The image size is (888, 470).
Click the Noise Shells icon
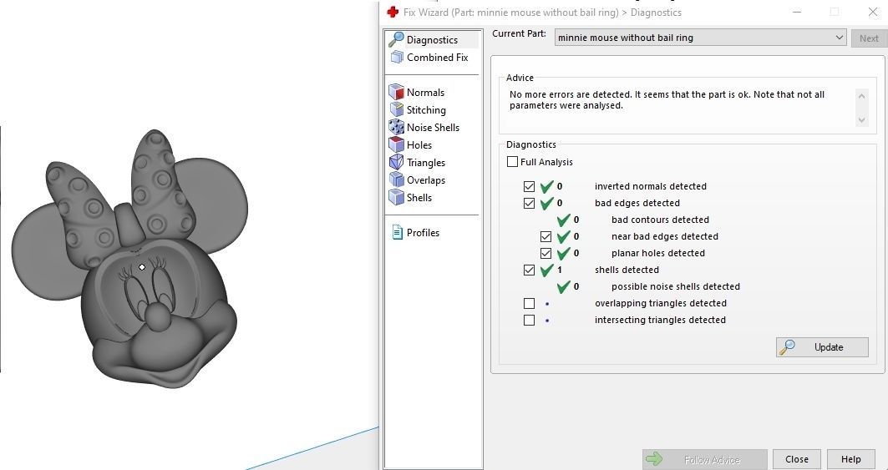pyautogui.click(x=397, y=128)
